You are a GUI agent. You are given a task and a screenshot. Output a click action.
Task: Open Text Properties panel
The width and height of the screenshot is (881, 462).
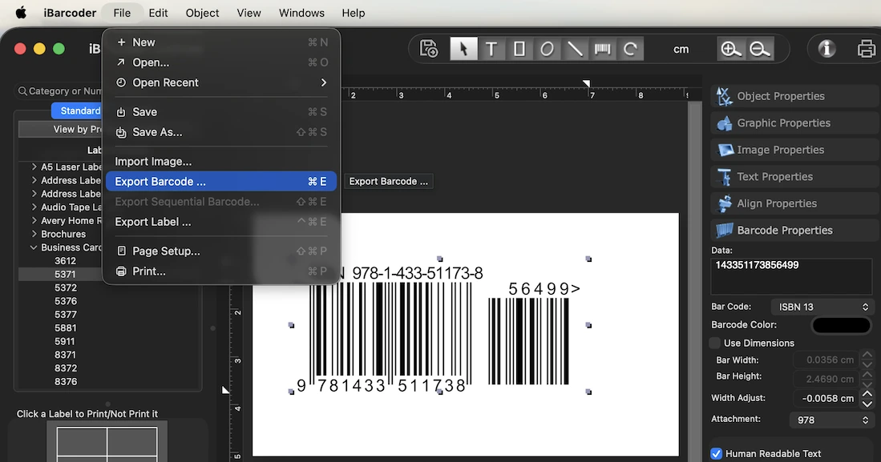tap(794, 177)
